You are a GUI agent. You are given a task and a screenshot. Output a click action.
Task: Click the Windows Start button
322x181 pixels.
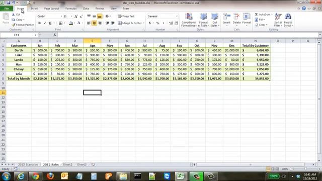(6, 176)
